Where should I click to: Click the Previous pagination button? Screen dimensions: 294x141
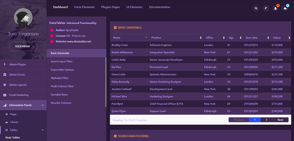click(239, 120)
